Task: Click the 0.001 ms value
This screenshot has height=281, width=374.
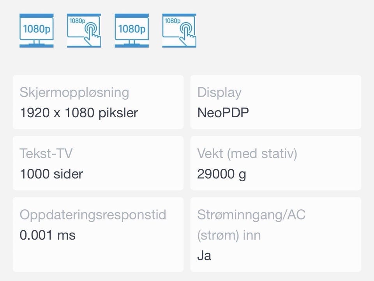Action: pos(48,235)
